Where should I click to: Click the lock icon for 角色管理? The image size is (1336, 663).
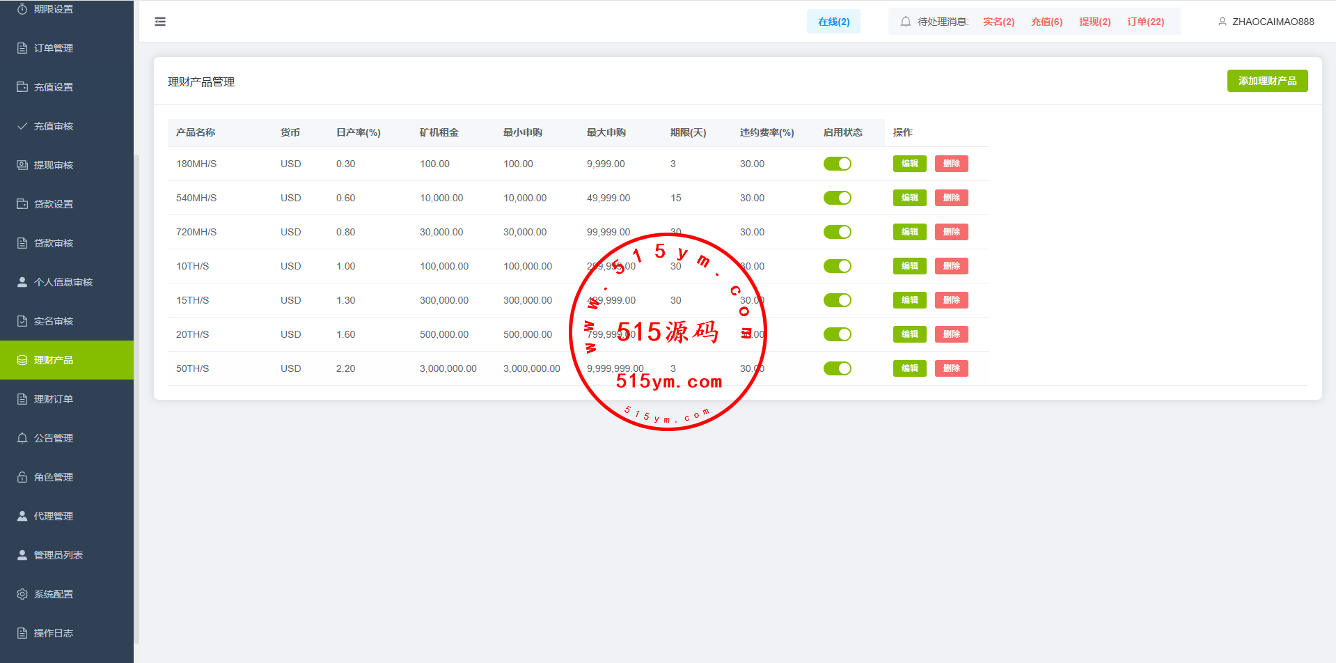point(22,477)
